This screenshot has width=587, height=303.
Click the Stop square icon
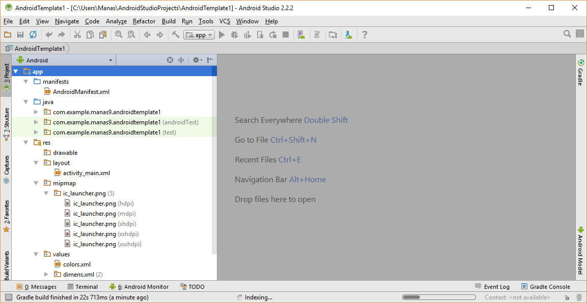pyautogui.click(x=286, y=35)
